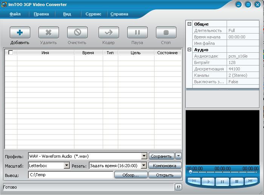The width and height of the screenshot is (264, 195).
Task: Click the Цель column header
Action: 136,53
